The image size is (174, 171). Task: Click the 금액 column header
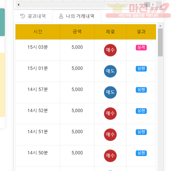77,32
